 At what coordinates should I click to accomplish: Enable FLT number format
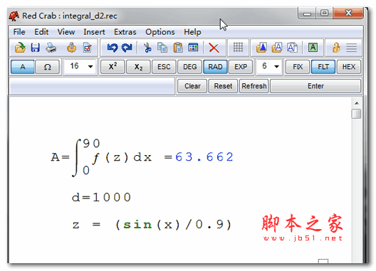tap(323, 67)
